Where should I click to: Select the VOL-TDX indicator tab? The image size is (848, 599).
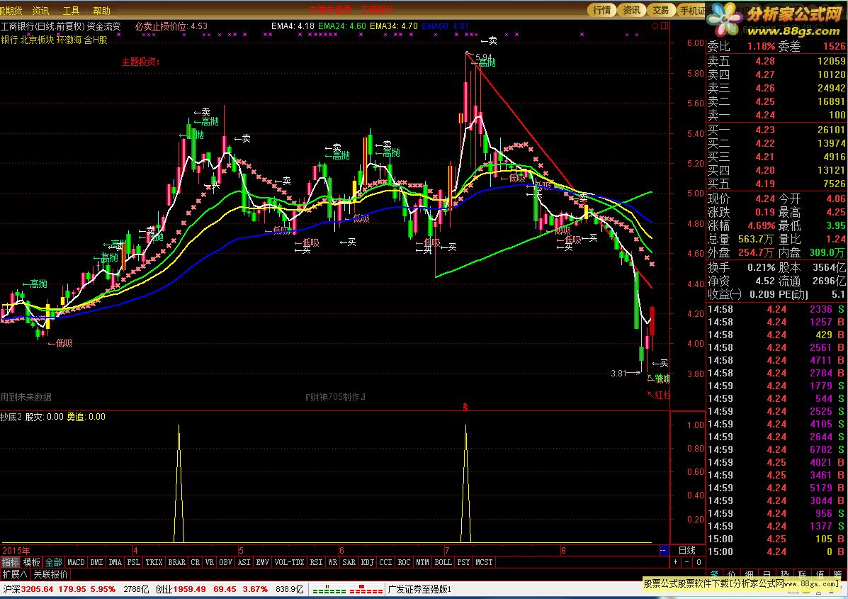click(289, 562)
